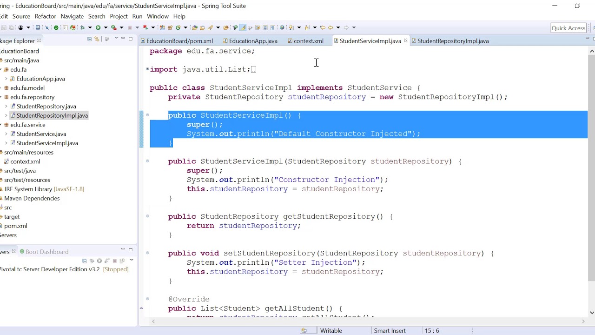Click the Writable status bar indicator

pyautogui.click(x=331, y=330)
